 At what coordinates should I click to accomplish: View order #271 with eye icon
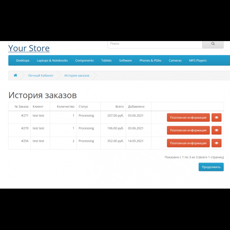coord(216,117)
